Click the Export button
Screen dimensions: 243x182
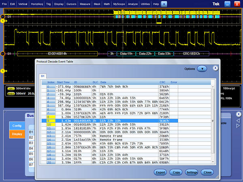(x=160, y=172)
